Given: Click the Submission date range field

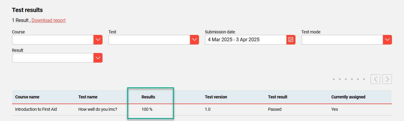Looking at the screenshot, I should (245, 40).
